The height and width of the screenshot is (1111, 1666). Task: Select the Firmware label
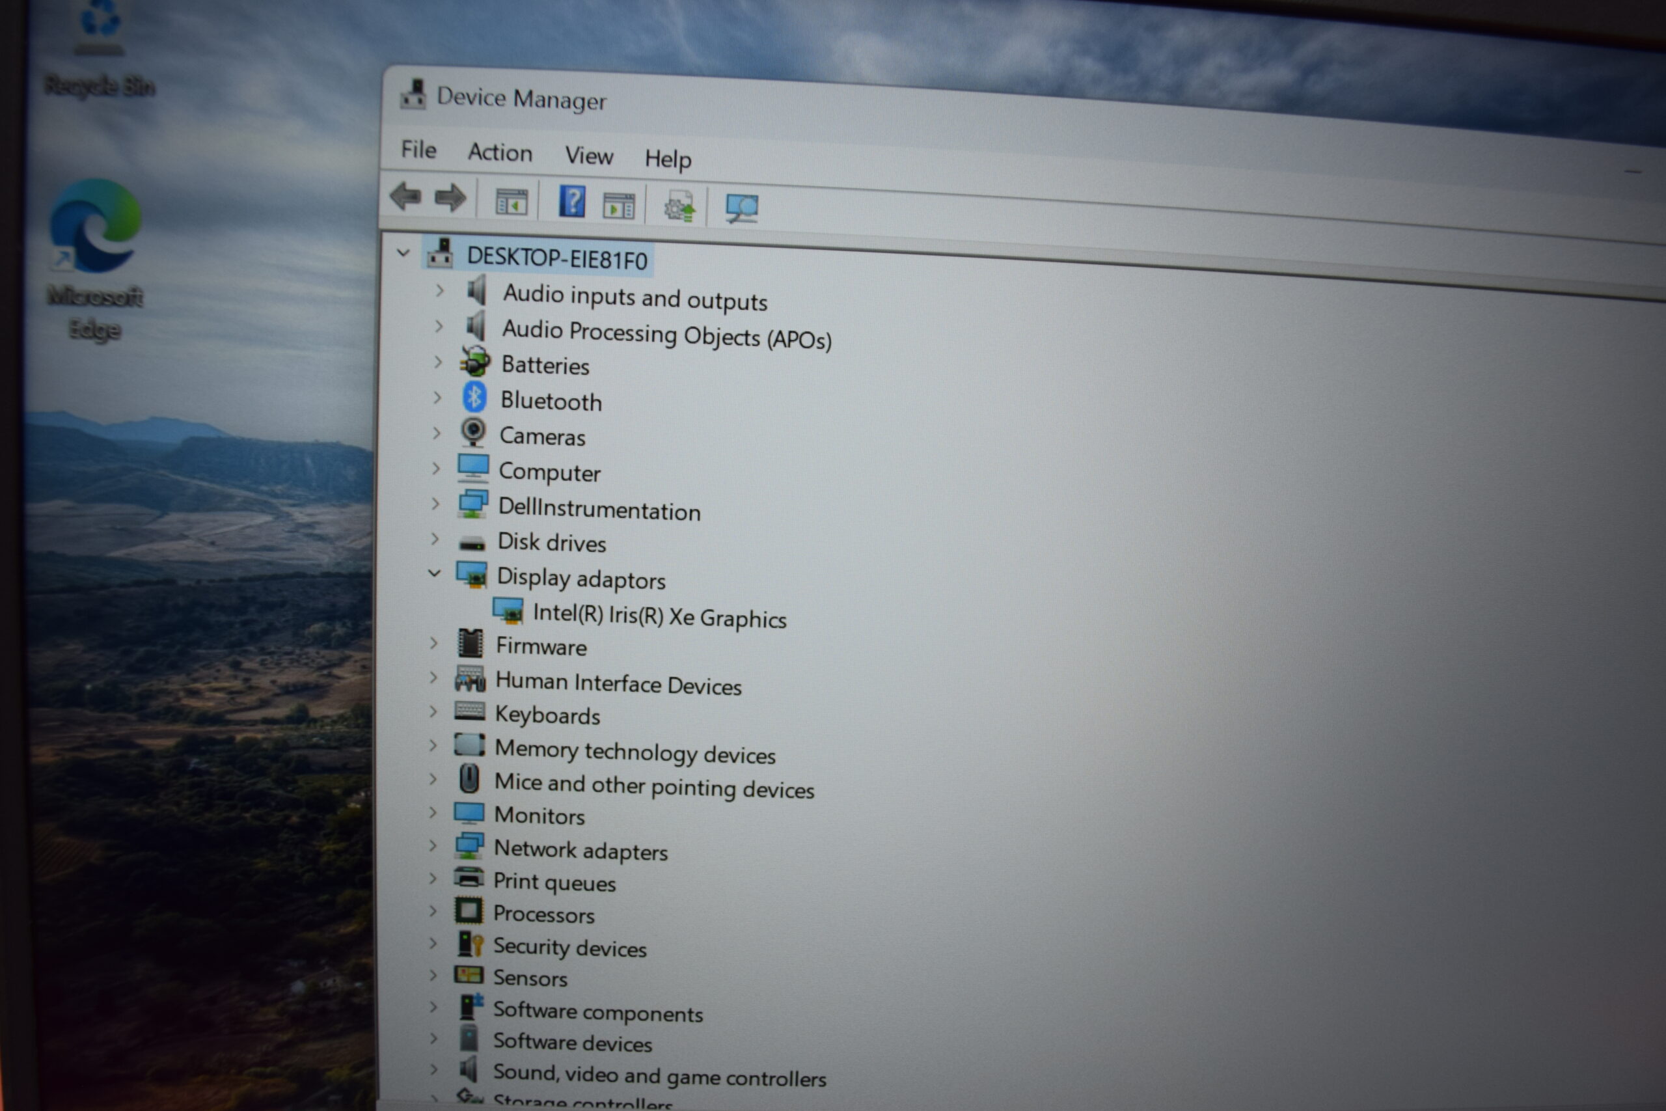pyautogui.click(x=541, y=646)
